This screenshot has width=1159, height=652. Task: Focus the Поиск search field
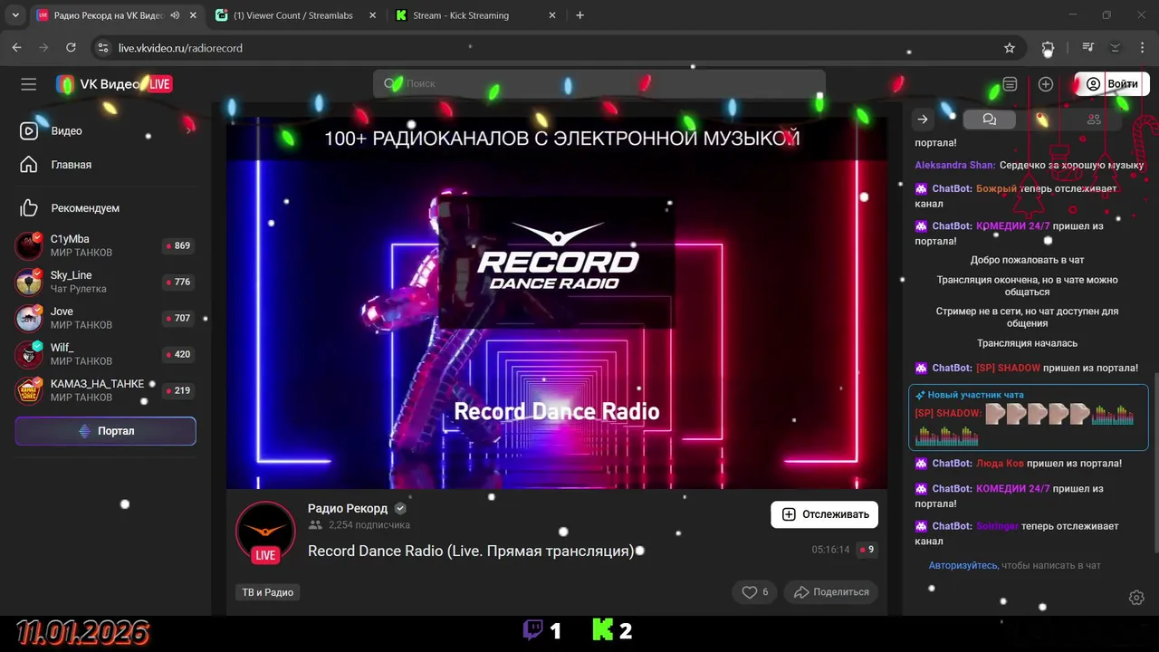(599, 83)
